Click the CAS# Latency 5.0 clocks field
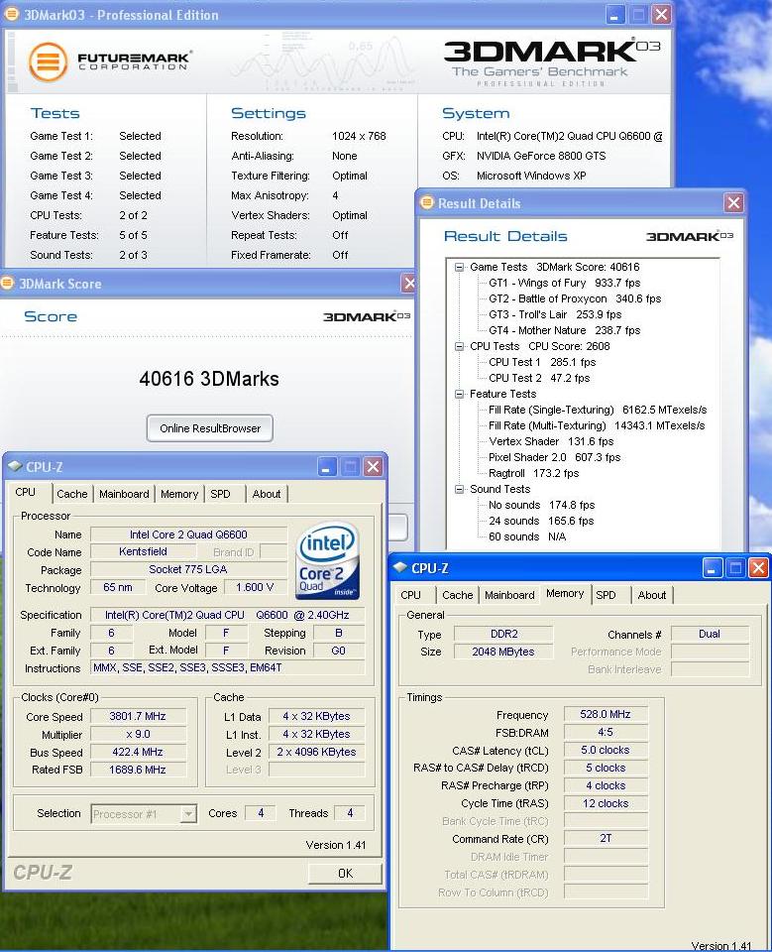772x952 pixels. [x=606, y=750]
